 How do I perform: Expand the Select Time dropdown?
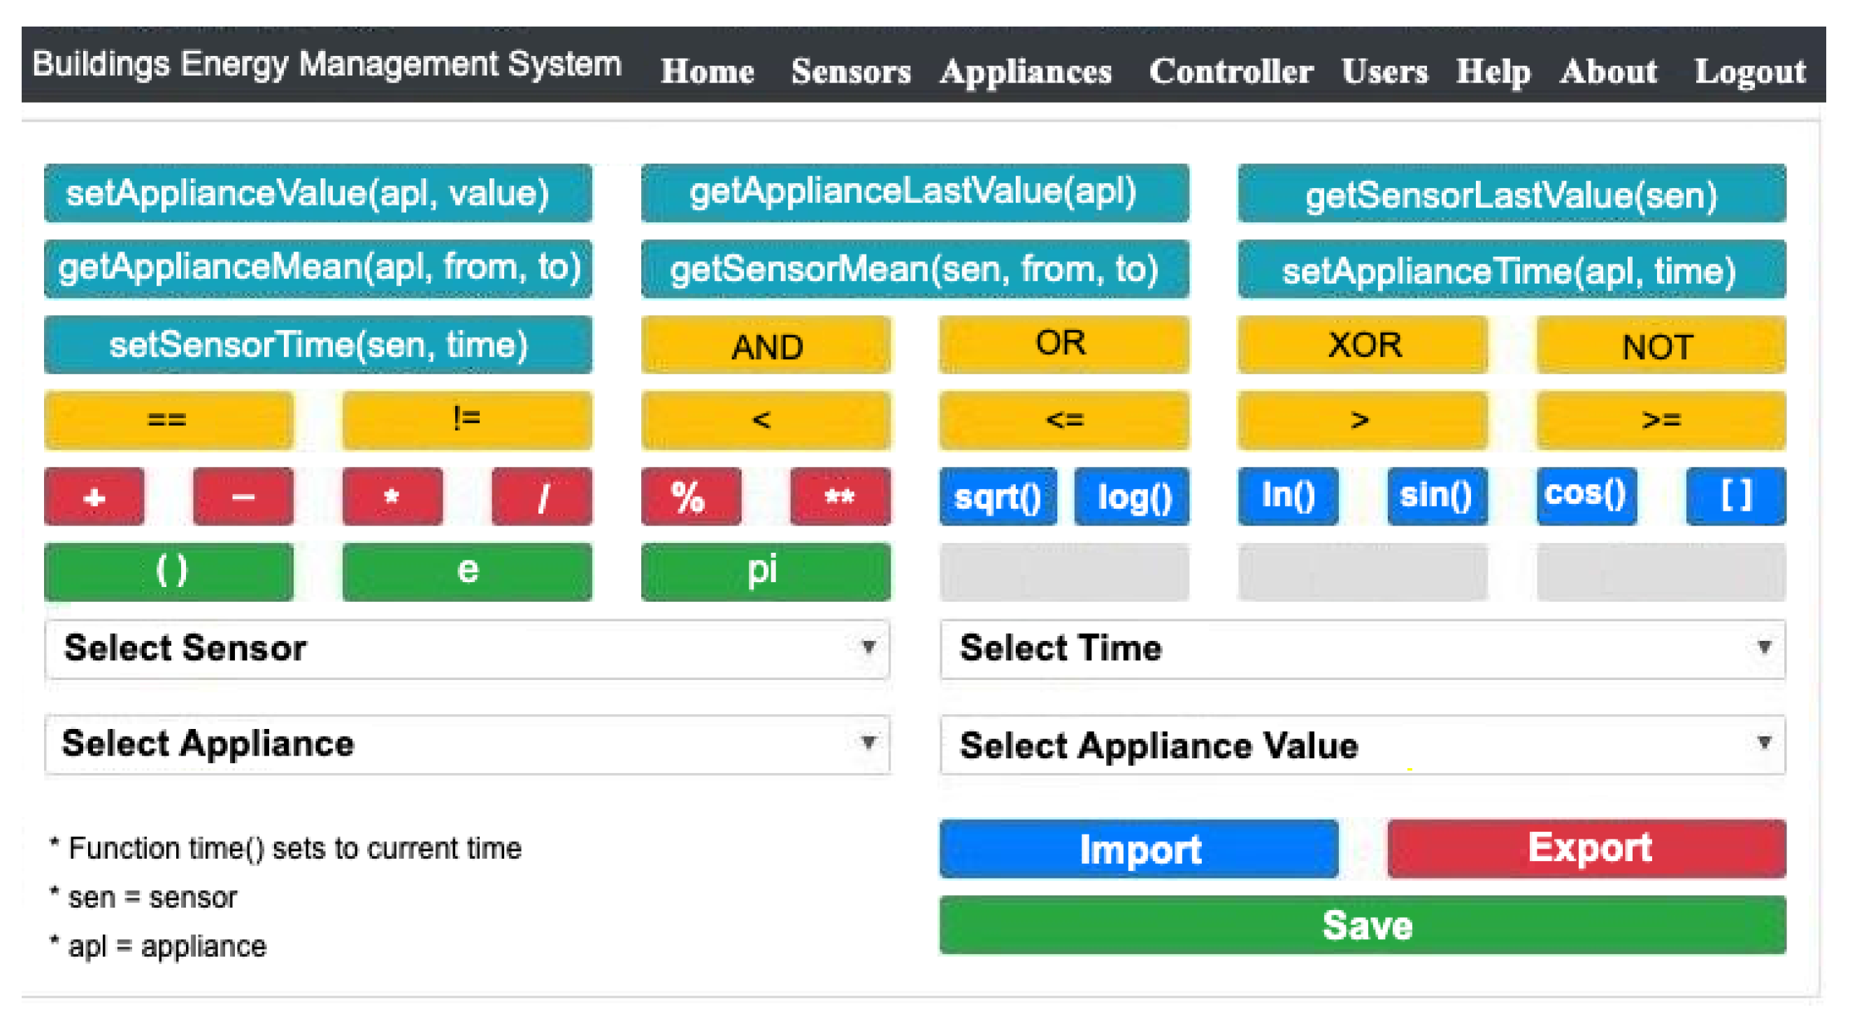(x=1362, y=649)
